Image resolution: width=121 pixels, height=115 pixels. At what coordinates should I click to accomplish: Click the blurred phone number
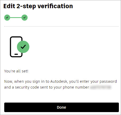point(101,87)
